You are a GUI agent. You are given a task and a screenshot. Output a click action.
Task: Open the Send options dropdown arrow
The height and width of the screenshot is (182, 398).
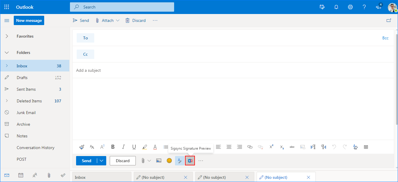(102, 161)
